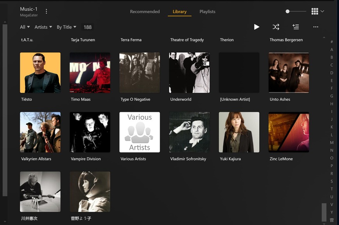
Task: Open the Vampire Division artist photo
Action: click(x=90, y=132)
